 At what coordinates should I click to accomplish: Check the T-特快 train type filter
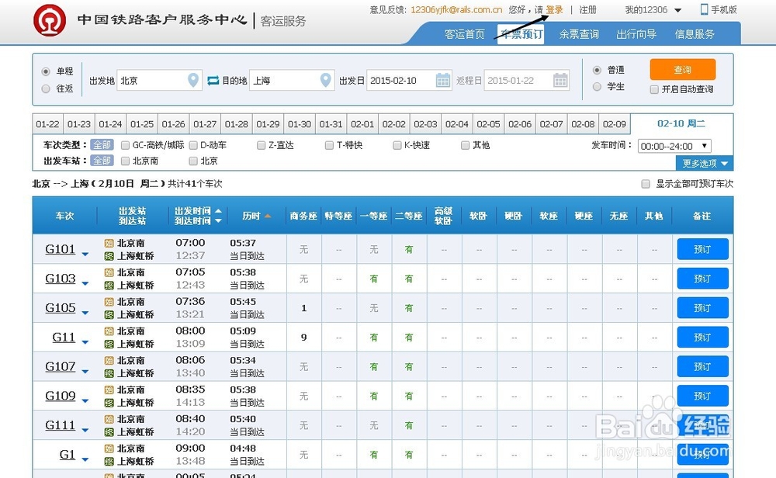tap(329, 145)
